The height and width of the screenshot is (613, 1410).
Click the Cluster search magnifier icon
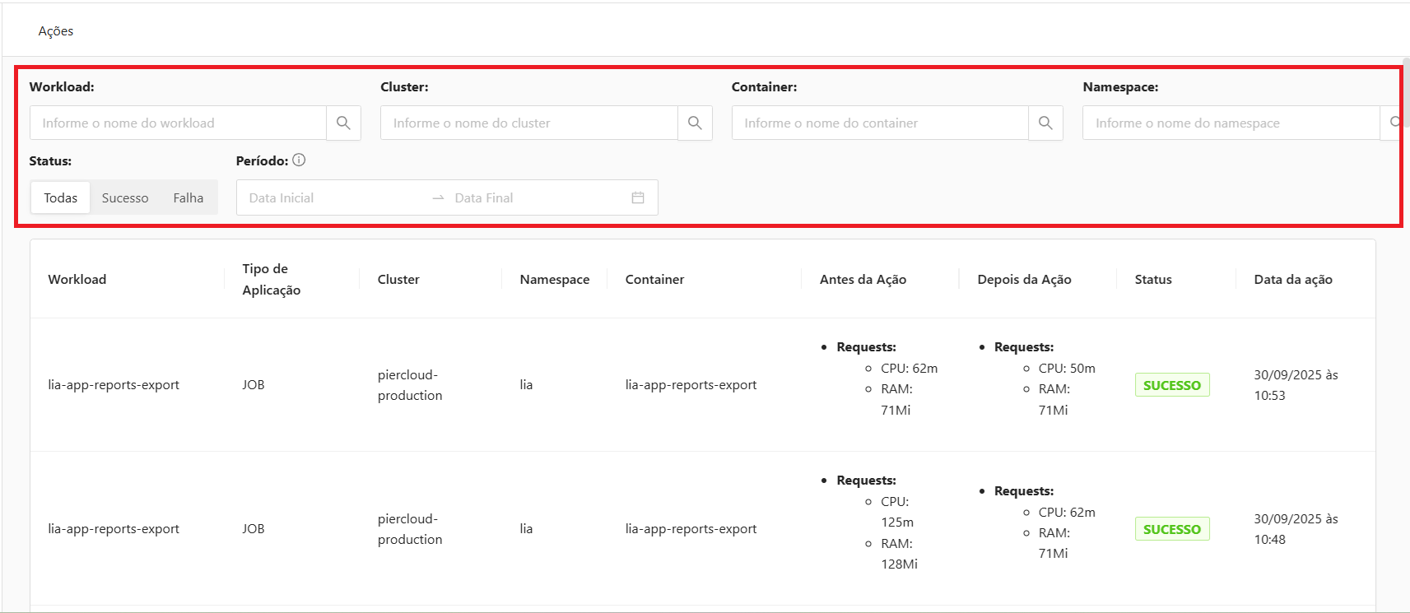(695, 123)
